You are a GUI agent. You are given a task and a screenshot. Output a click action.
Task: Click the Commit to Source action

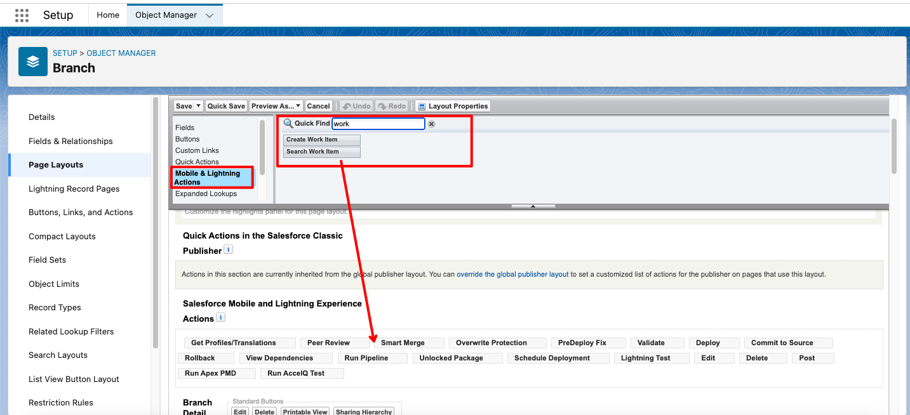pyautogui.click(x=788, y=343)
